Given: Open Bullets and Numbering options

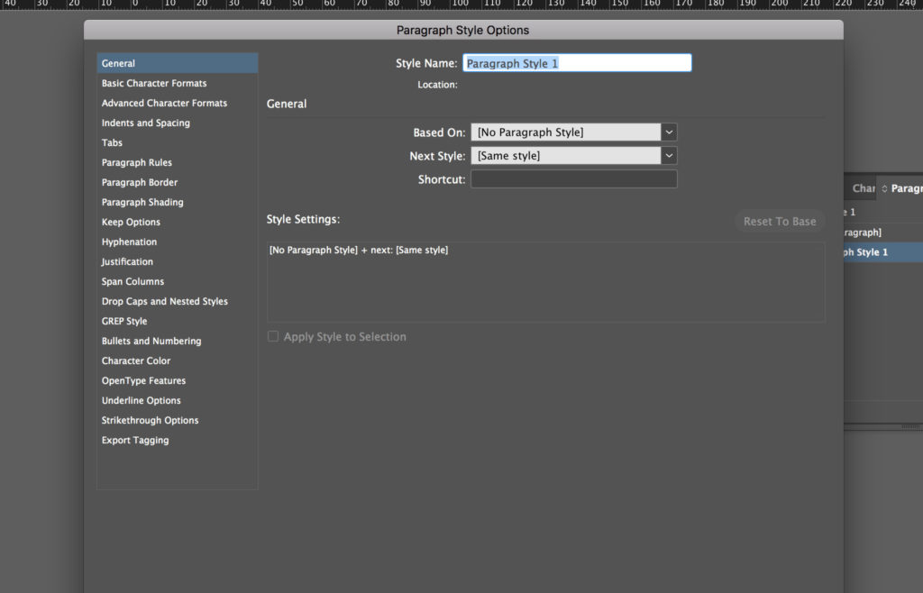Looking at the screenshot, I should tap(151, 341).
